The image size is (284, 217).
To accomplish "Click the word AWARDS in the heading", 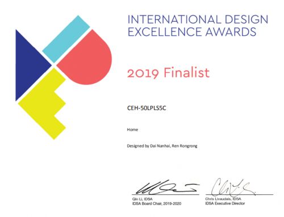I will coord(231,32).
